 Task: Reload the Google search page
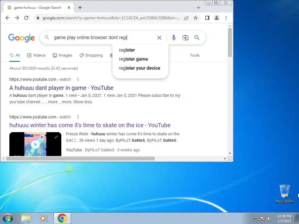point(26,18)
